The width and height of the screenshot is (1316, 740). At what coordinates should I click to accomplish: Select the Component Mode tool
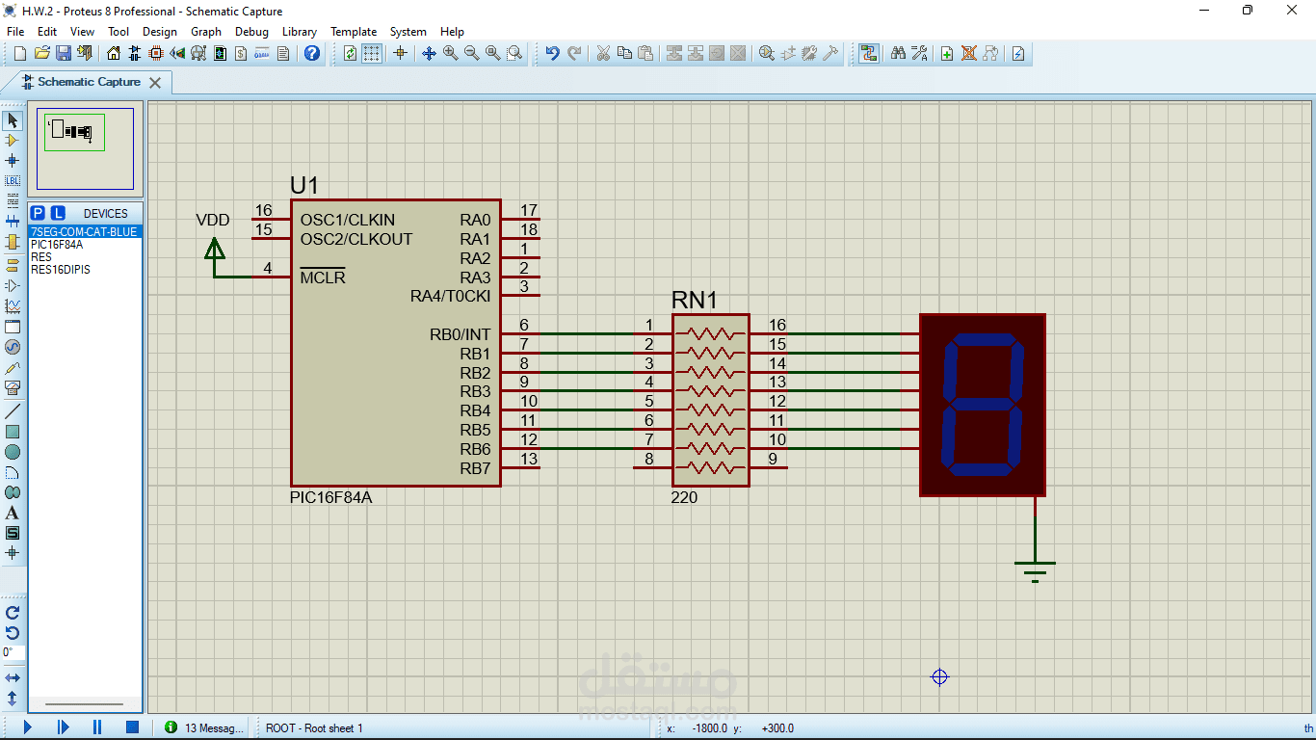pos(13,141)
